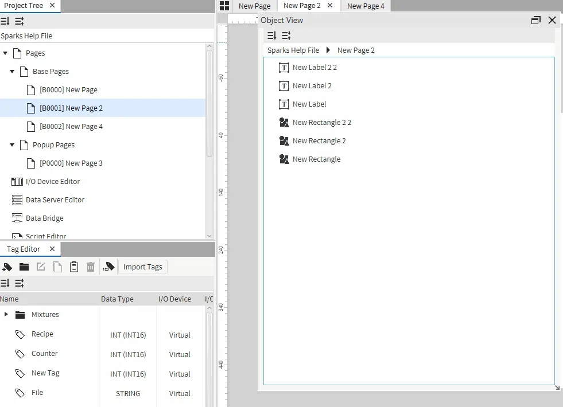Click the tag numbering icon beside Import Tags
Image resolution: width=563 pixels, height=407 pixels.
[108, 267]
